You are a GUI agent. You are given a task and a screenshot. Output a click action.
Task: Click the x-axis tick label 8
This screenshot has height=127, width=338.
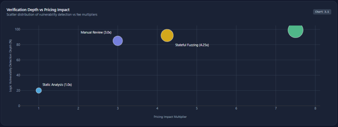click(315, 108)
